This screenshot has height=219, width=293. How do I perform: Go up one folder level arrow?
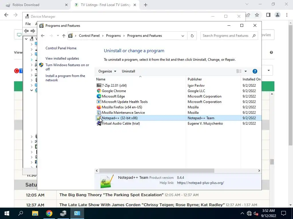(64, 36)
